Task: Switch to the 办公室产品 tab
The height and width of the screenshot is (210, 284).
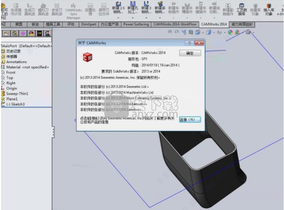Action: click(x=110, y=24)
